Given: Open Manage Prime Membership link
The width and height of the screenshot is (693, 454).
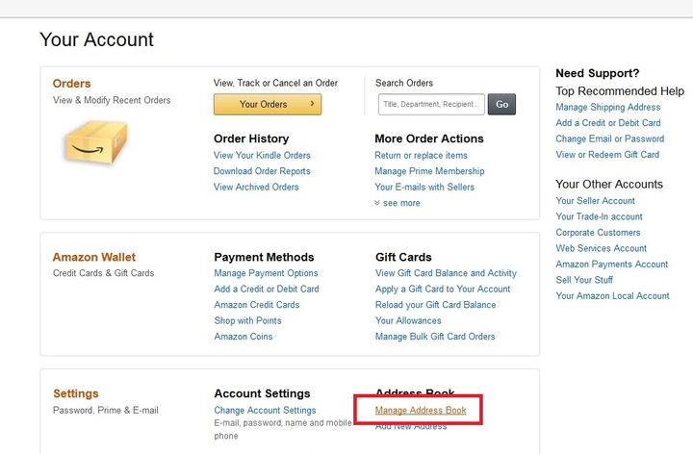Looking at the screenshot, I should [x=429, y=171].
